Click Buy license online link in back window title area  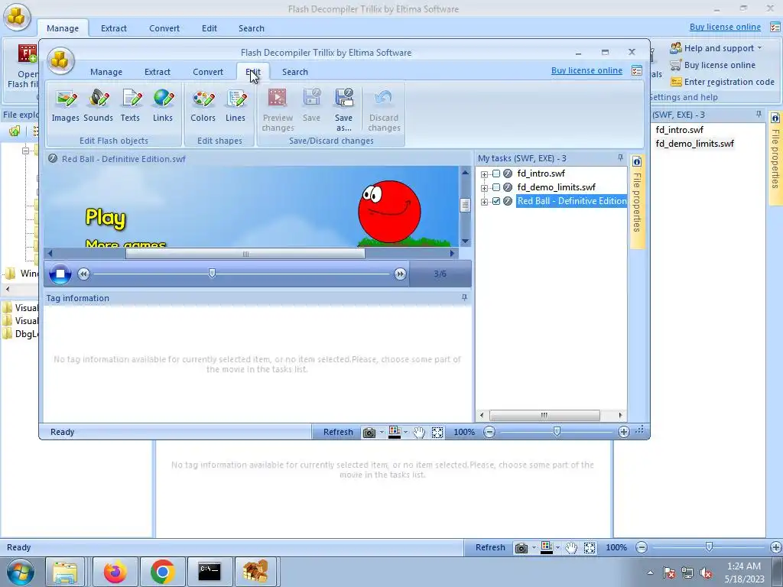coord(725,27)
